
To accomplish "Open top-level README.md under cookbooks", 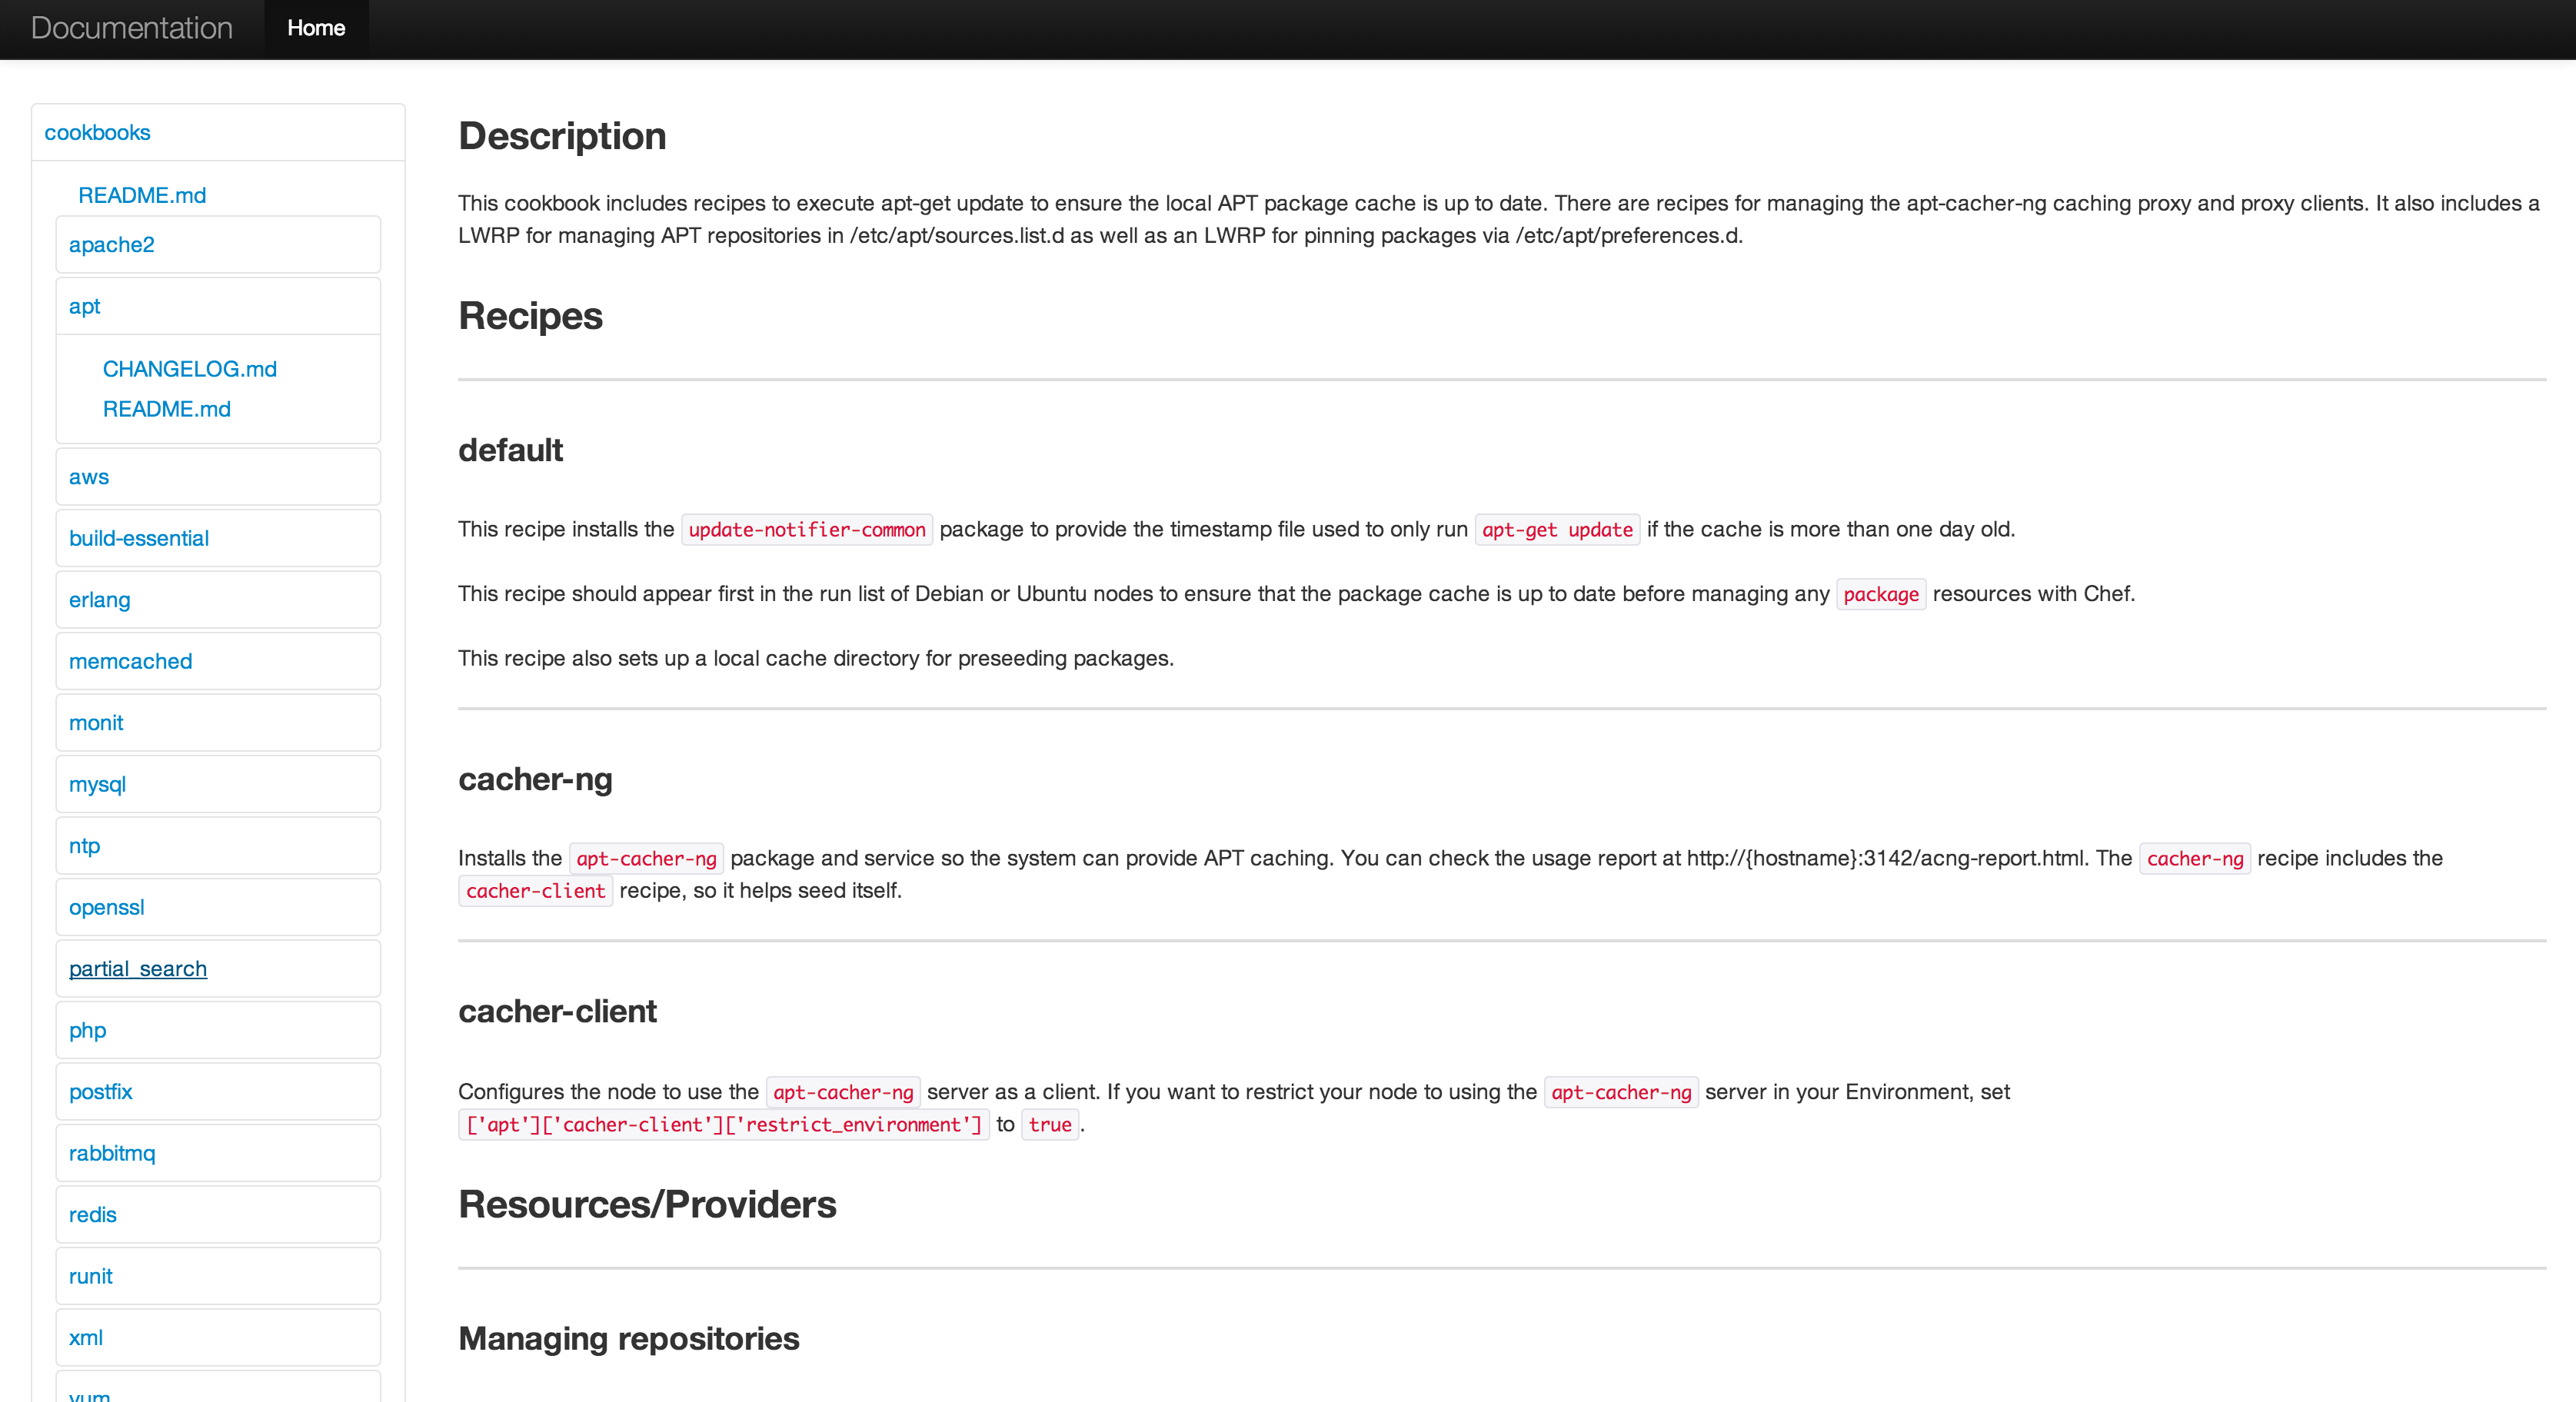I will pos(142,195).
